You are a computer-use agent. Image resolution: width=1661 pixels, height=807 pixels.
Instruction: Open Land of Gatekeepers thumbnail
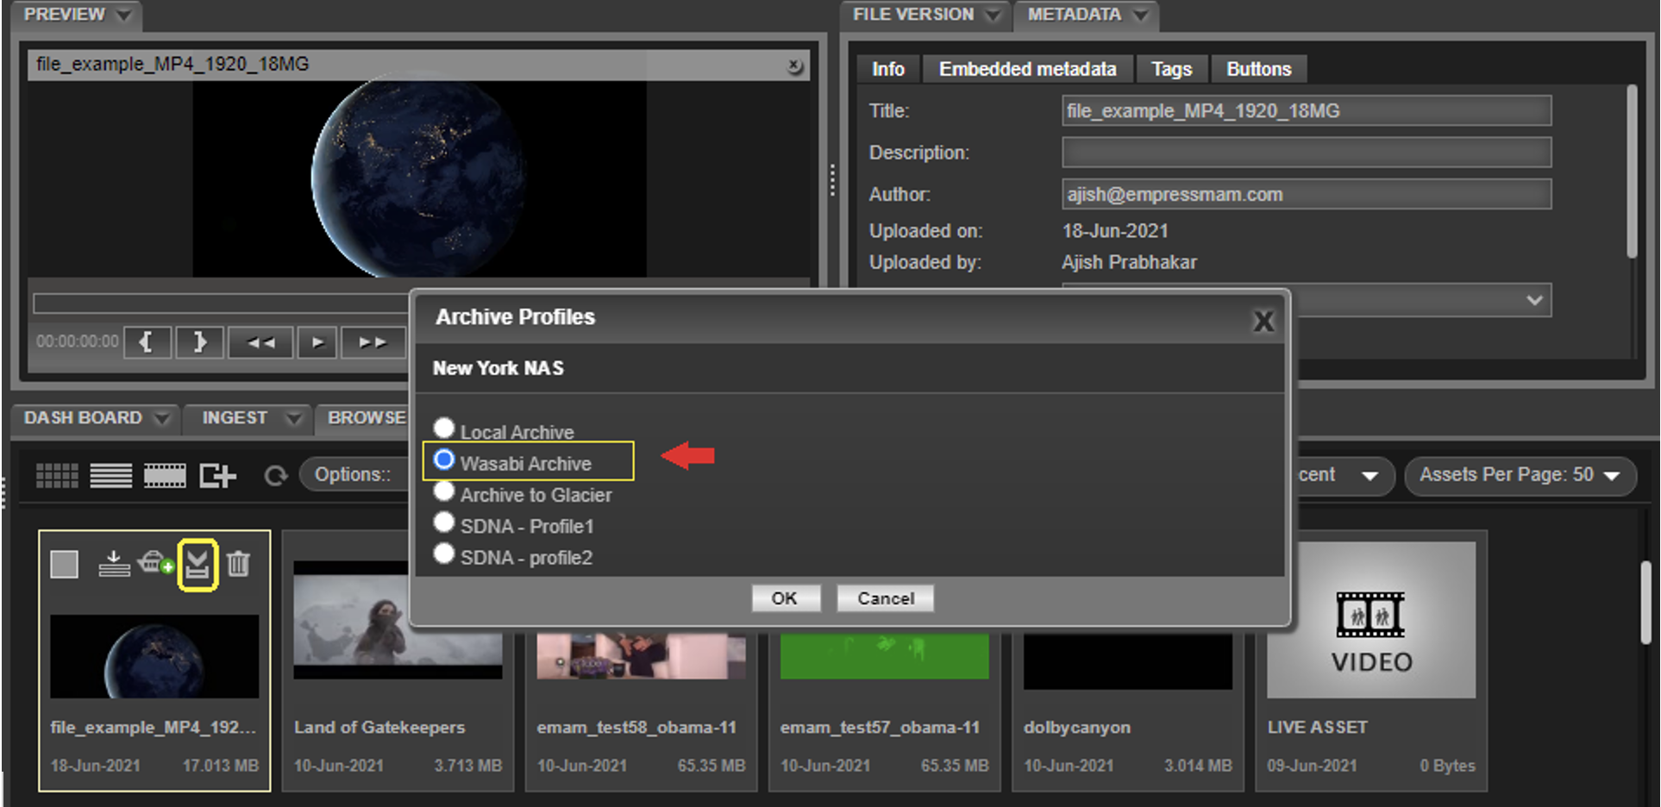(398, 621)
